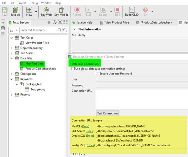Open the Edit menu

tap(12, 3)
